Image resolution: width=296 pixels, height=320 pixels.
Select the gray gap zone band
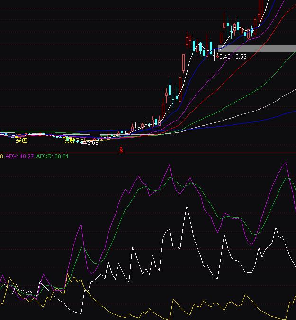(x=257, y=48)
